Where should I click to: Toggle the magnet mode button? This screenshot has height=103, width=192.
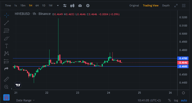pos(6,97)
